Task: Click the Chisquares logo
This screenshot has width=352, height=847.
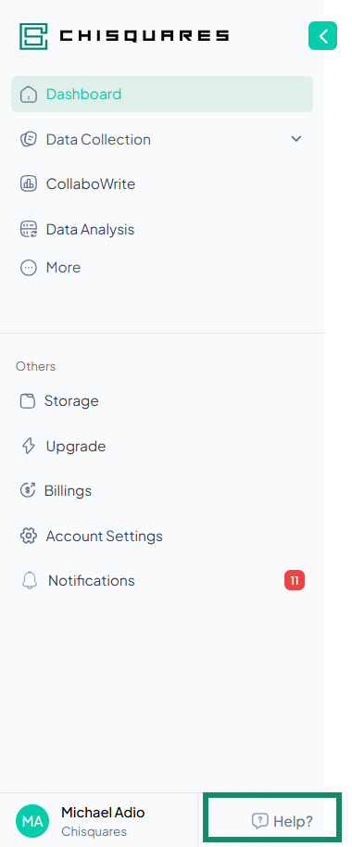Action: pos(124,36)
